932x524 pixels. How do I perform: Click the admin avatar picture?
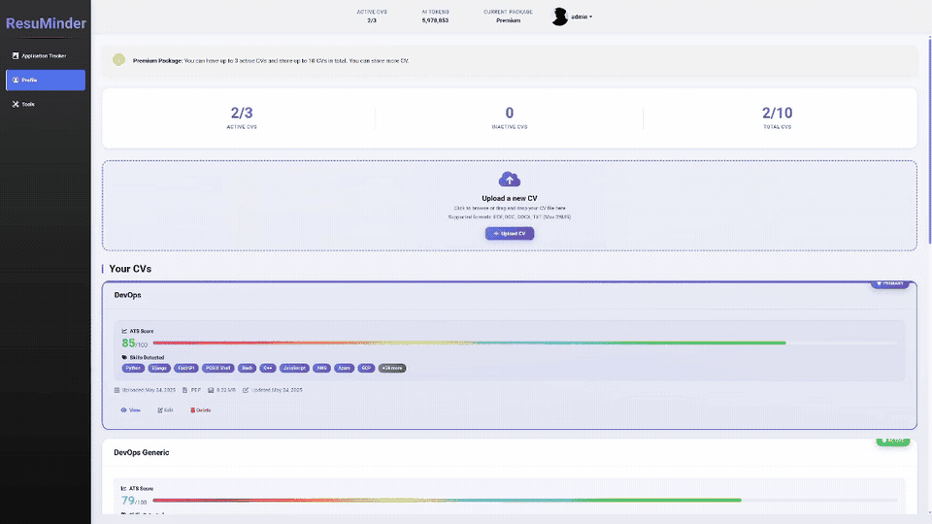click(x=559, y=16)
